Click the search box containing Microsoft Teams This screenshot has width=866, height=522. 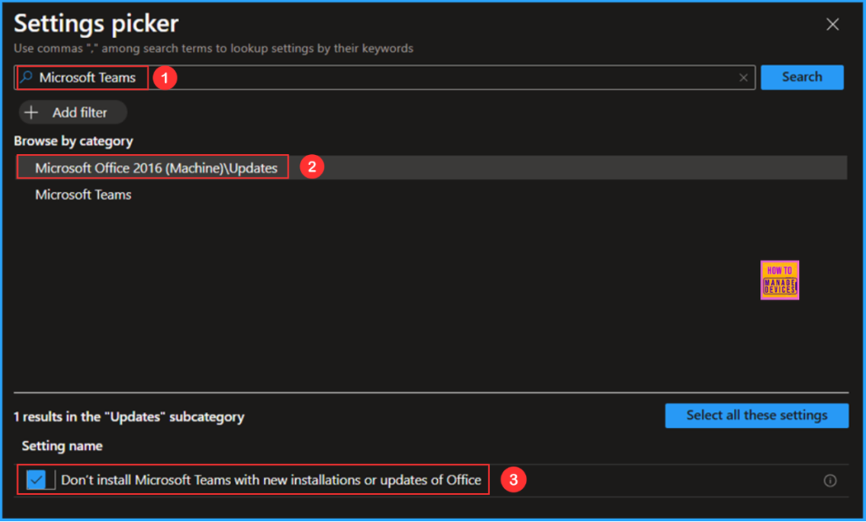point(384,77)
